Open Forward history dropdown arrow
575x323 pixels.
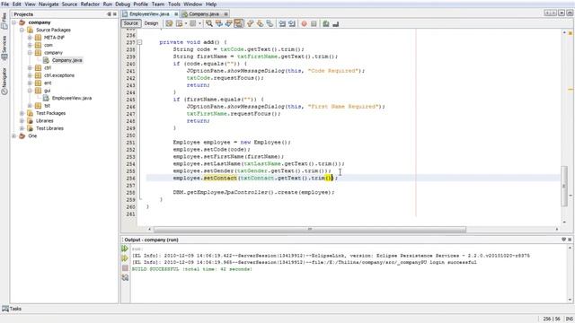tap(199, 23)
